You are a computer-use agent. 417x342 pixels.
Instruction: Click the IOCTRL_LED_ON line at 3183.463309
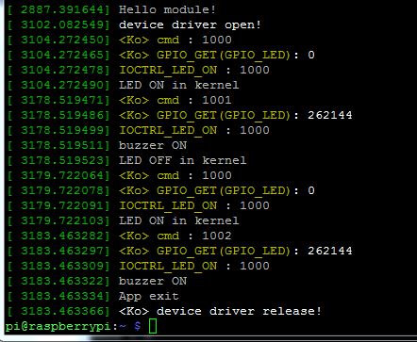pyautogui.click(x=194, y=266)
